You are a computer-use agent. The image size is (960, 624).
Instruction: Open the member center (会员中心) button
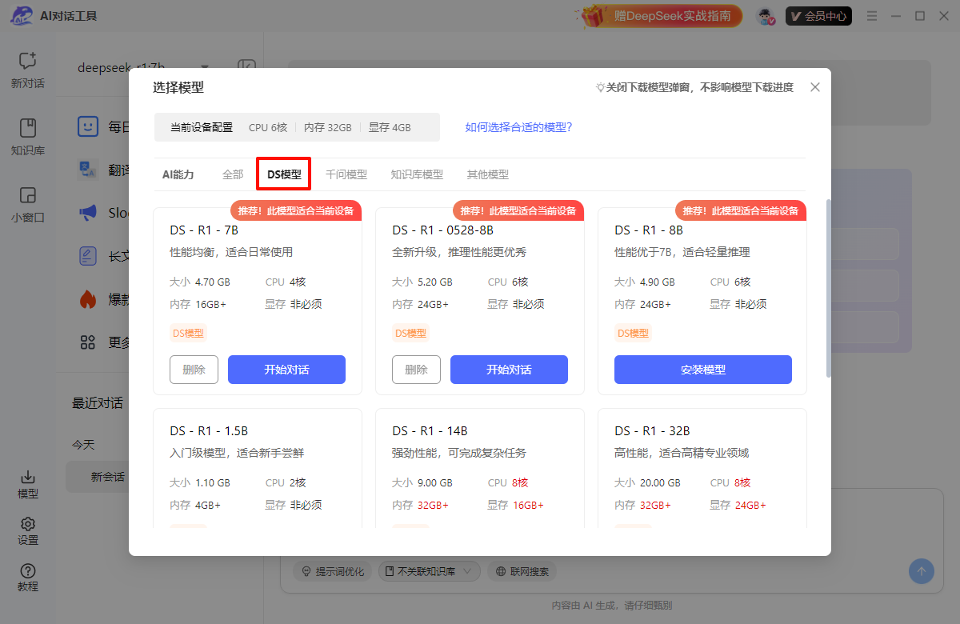(x=818, y=16)
